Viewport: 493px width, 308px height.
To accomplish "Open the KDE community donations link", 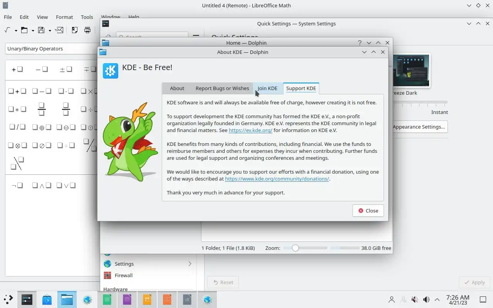I will (277, 179).
